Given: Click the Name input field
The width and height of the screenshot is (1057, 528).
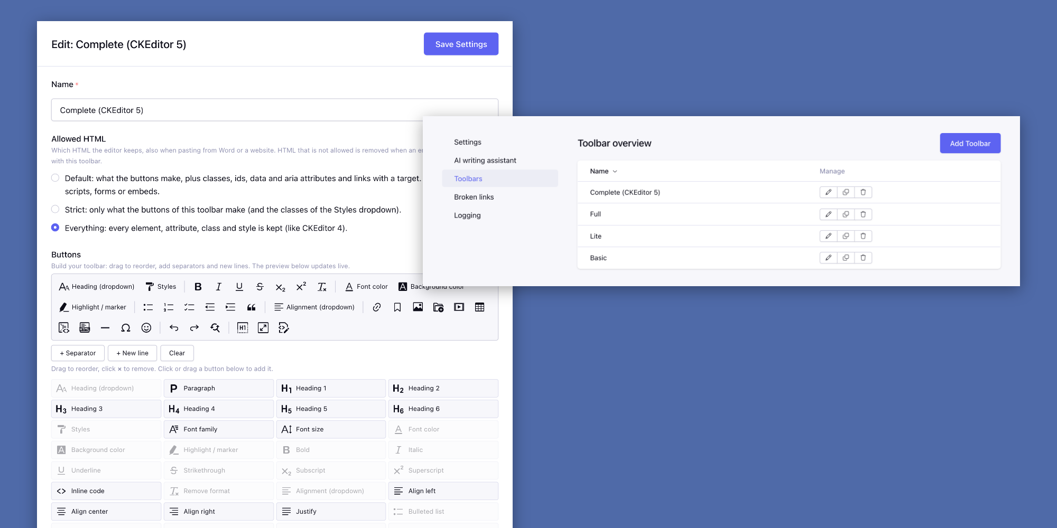Looking at the screenshot, I should [x=275, y=110].
